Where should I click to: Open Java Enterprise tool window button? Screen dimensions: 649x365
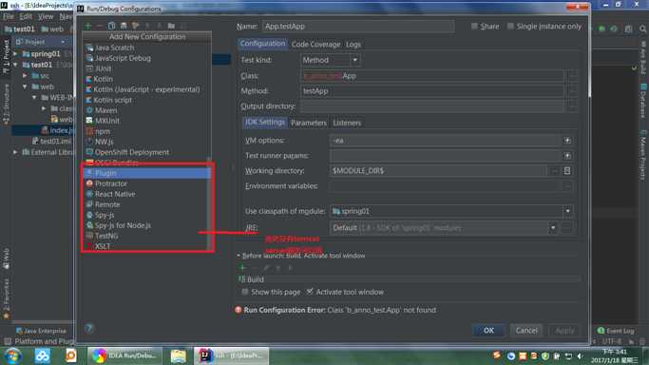tap(41, 331)
